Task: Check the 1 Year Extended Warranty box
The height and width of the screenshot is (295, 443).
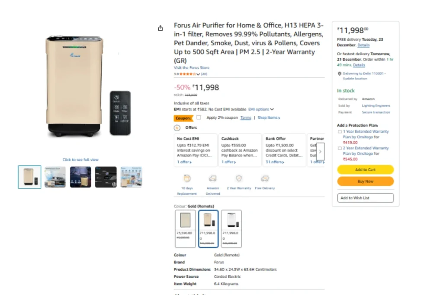Action: 340,132
